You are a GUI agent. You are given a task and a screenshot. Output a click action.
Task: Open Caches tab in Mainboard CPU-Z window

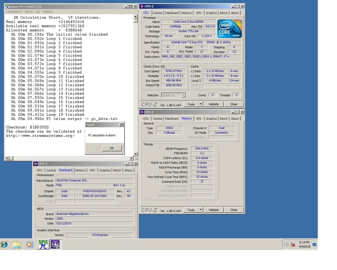click(51, 170)
